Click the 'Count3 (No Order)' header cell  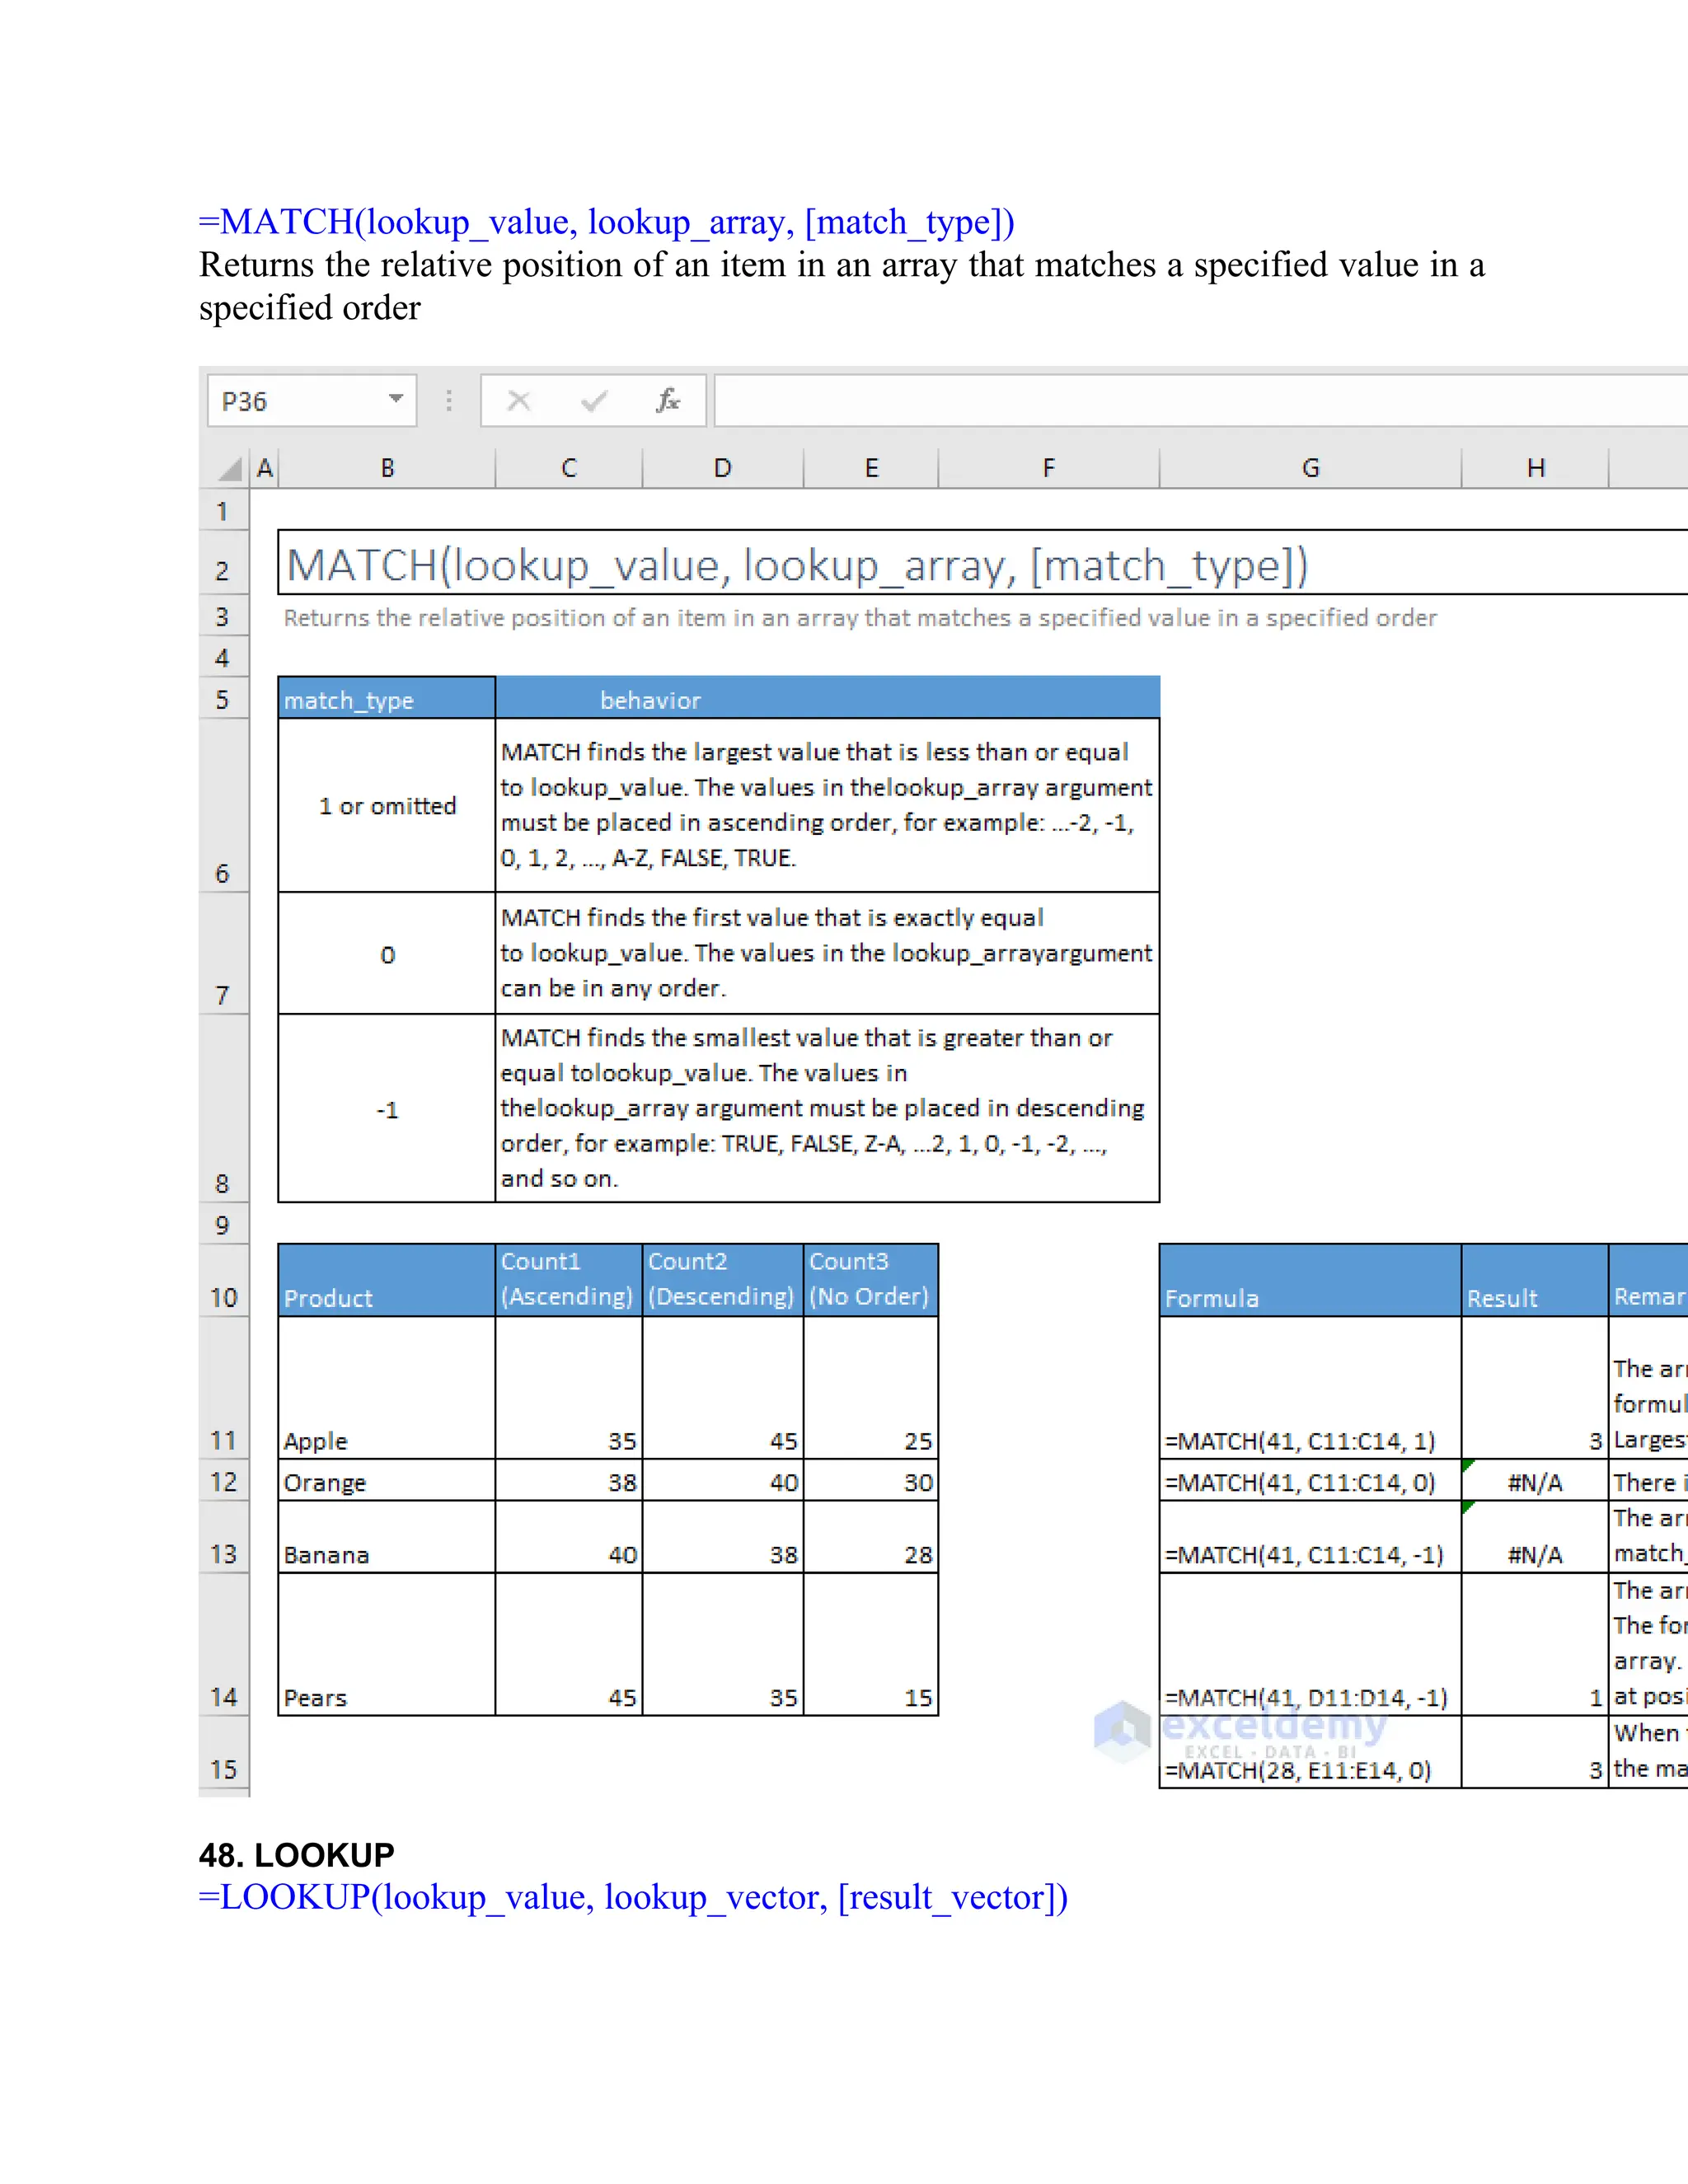click(x=871, y=1281)
